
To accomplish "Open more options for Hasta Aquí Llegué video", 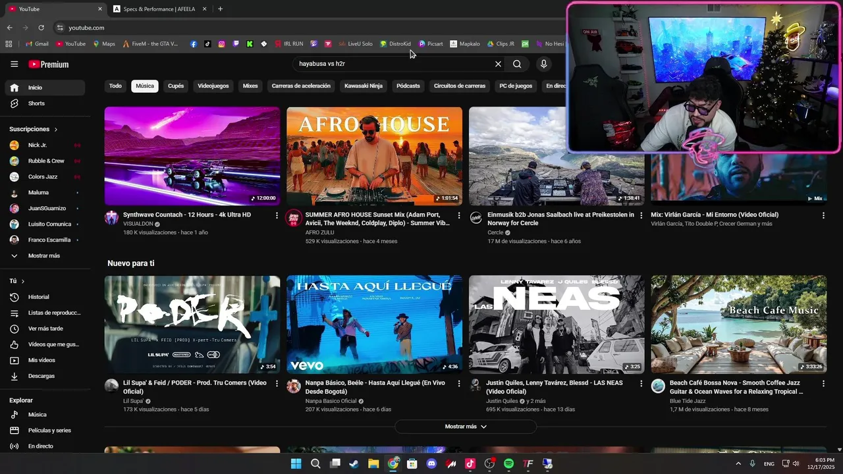I will (459, 383).
